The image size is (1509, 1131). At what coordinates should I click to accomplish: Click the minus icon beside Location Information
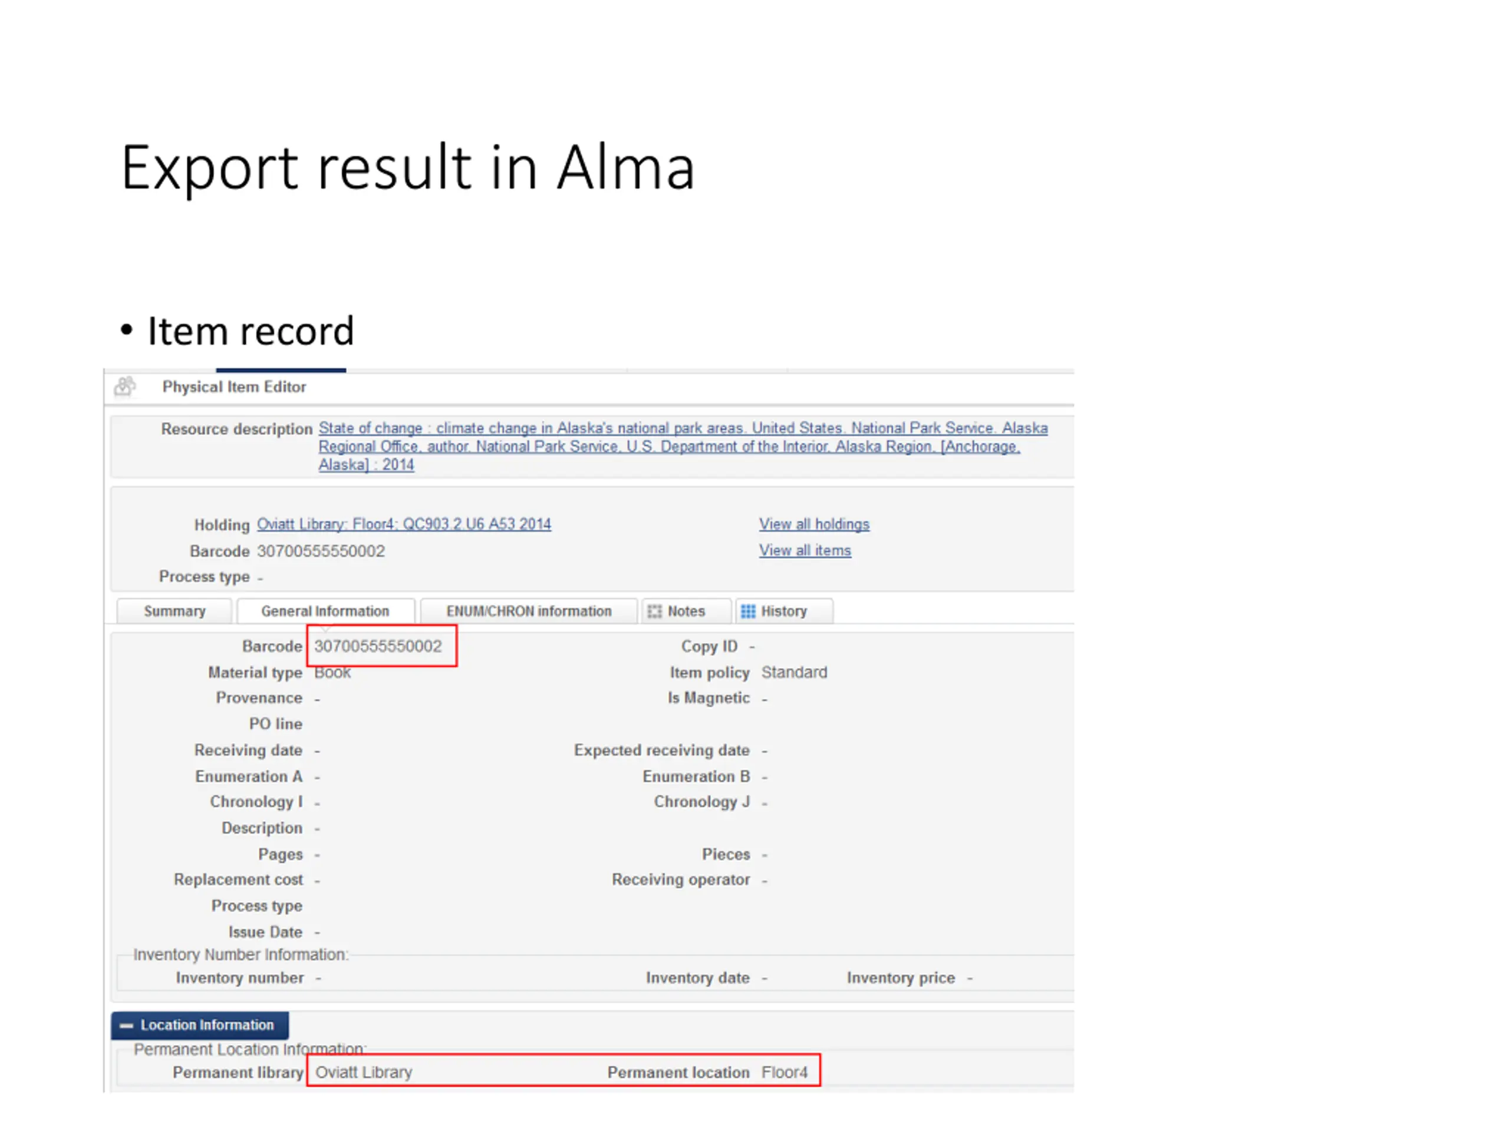[x=126, y=1026]
